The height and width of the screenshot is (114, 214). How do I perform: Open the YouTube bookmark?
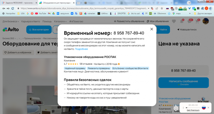tap(41, 13)
